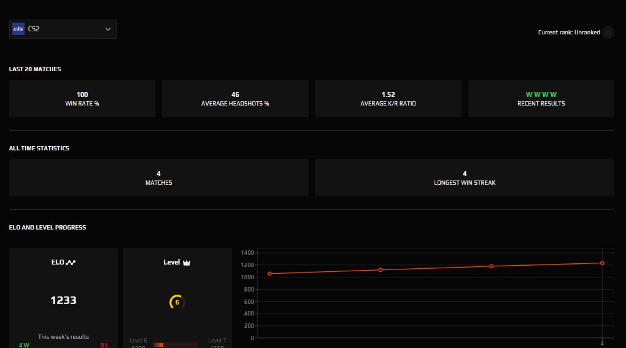Click the CS2 game logo icon

point(18,29)
